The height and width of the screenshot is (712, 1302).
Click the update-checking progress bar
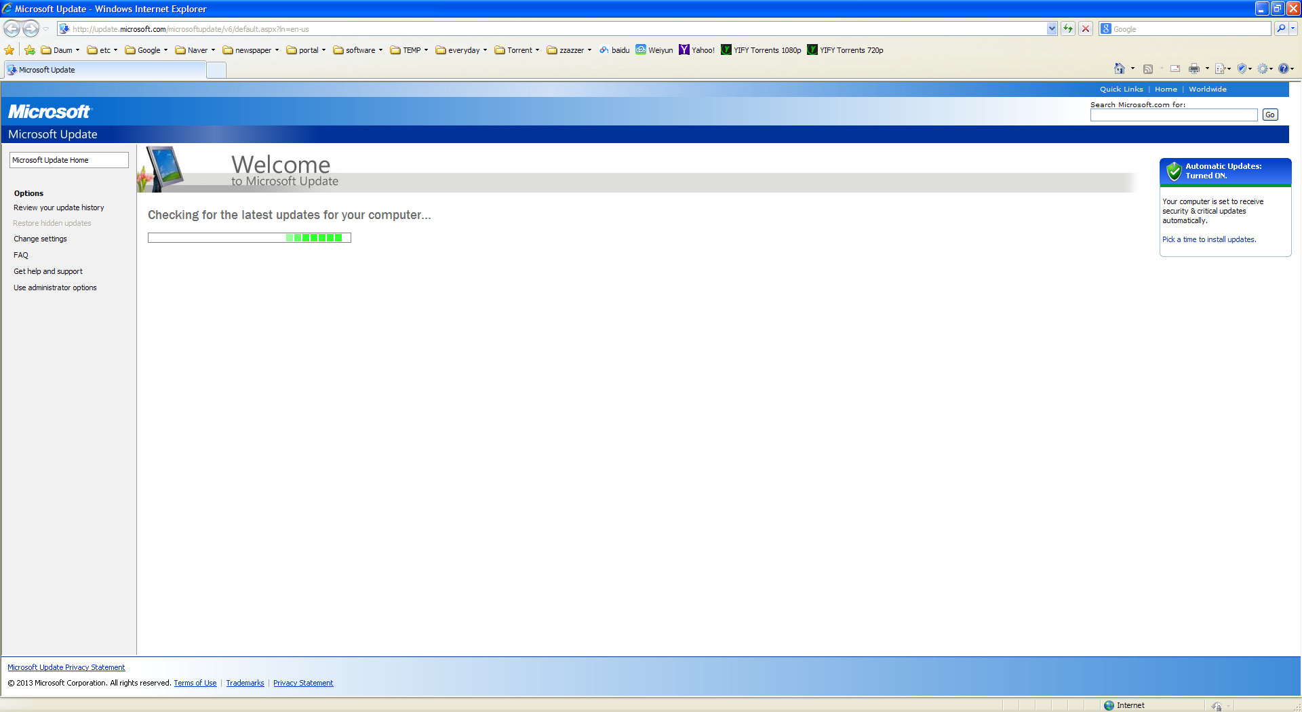250,238
